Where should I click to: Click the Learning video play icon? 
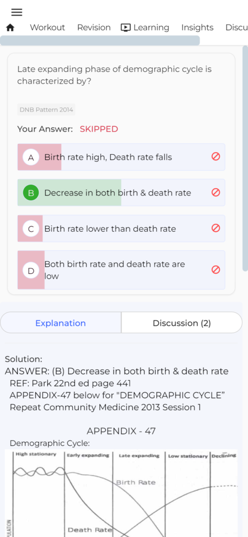(x=126, y=28)
